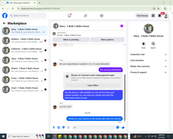Open the Windows Start menu
The image size is (173, 139).
[x=3, y=136]
